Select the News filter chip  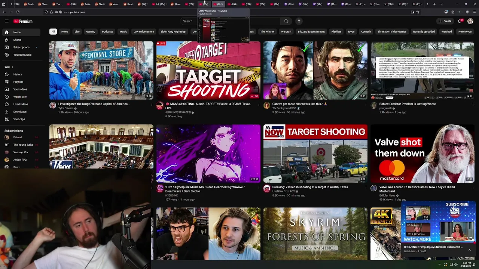(65, 32)
